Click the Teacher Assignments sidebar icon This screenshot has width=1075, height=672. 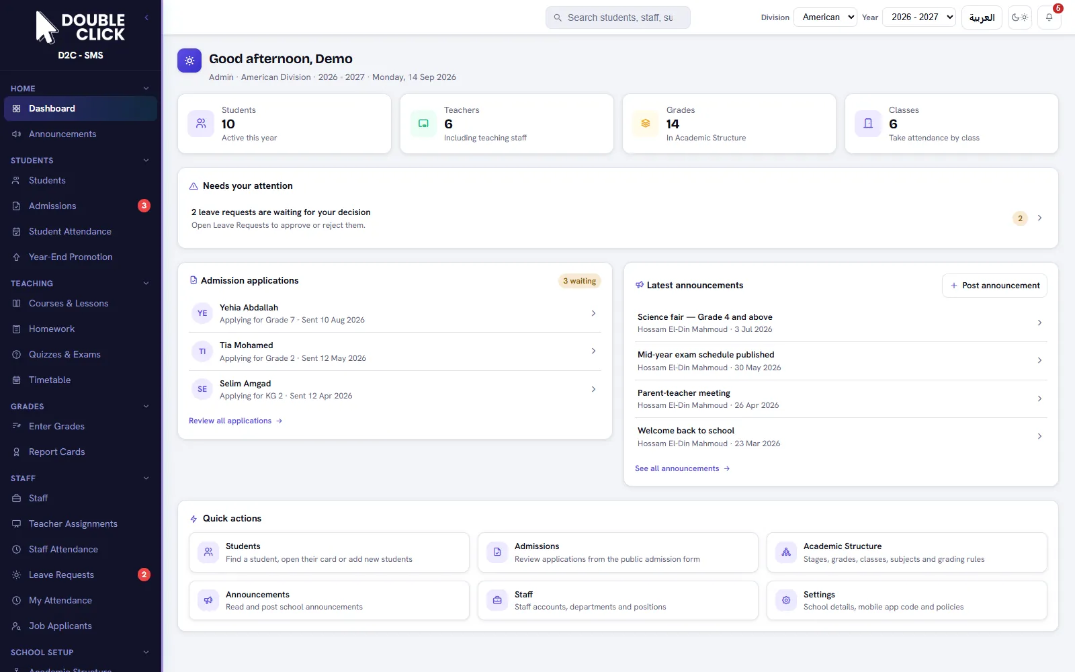click(16, 523)
